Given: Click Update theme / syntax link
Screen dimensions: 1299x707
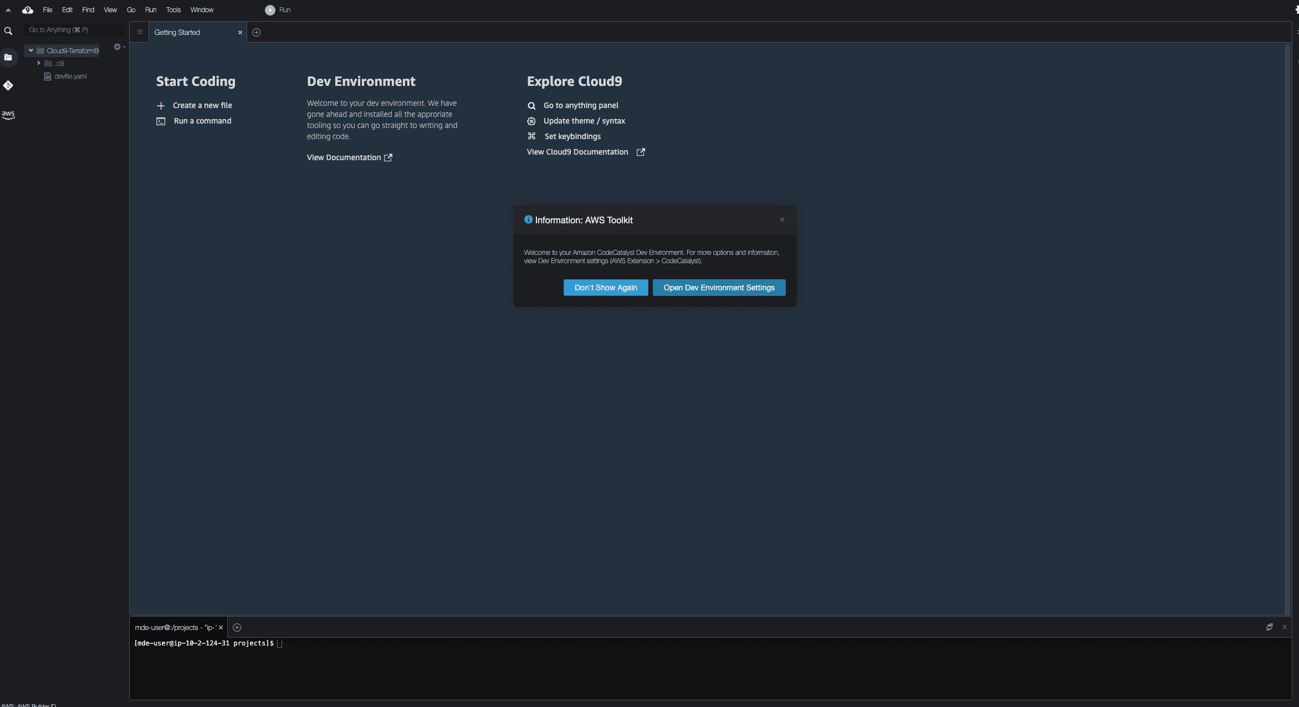Looking at the screenshot, I should [x=584, y=121].
